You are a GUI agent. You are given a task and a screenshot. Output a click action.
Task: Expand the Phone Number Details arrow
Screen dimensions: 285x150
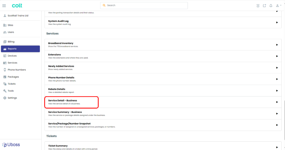[x=277, y=79]
